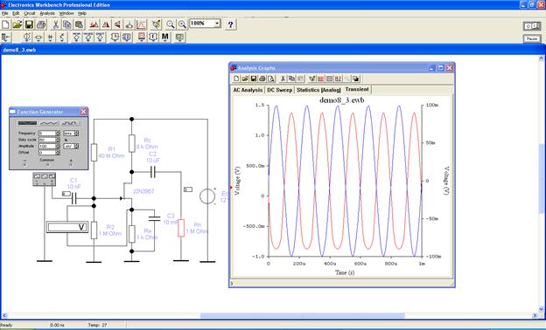This screenshot has height=330, width=546.
Task: Open the Sources parts bin
Action: pyautogui.click(x=27, y=37)
